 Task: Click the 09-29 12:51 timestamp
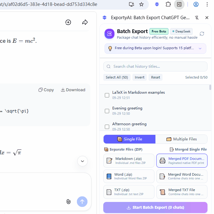[121, 98]
